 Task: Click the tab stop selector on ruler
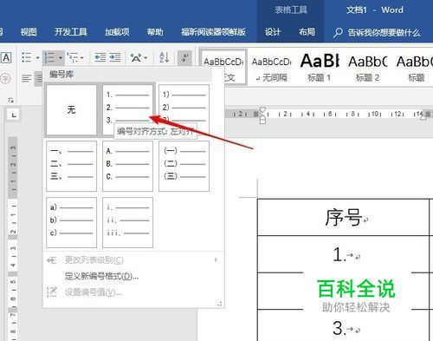coord(14,115)
